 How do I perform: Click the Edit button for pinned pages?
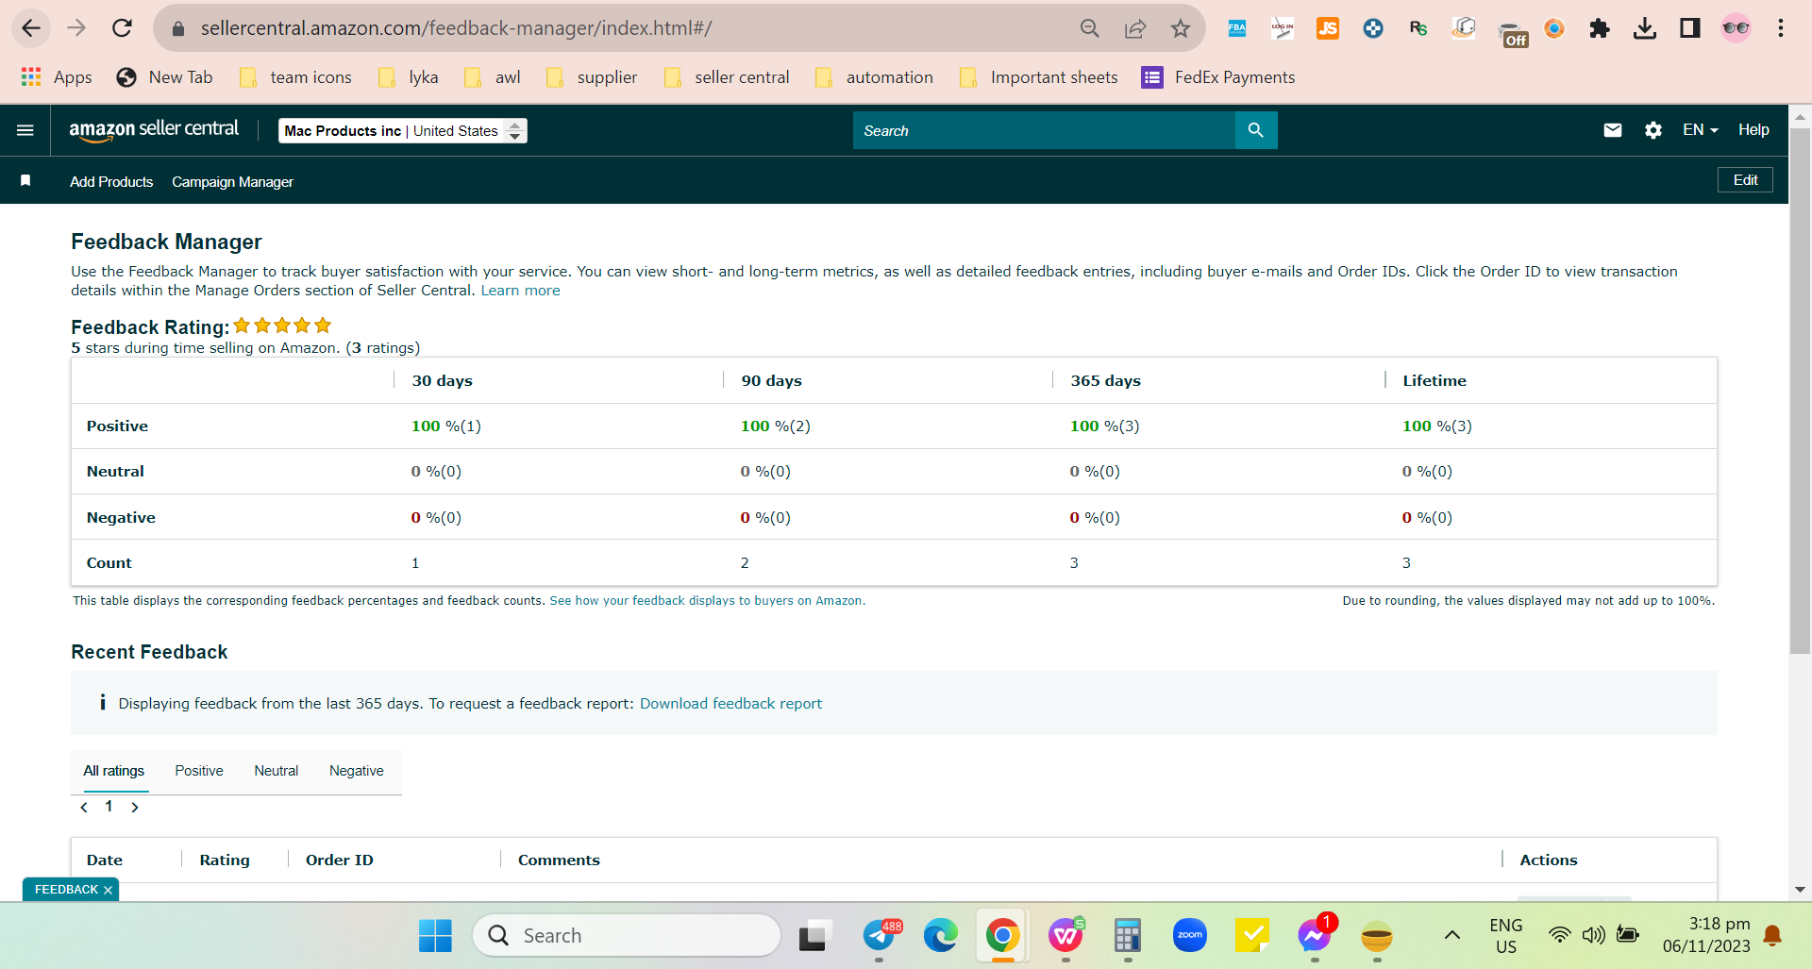click(1745, 180)
